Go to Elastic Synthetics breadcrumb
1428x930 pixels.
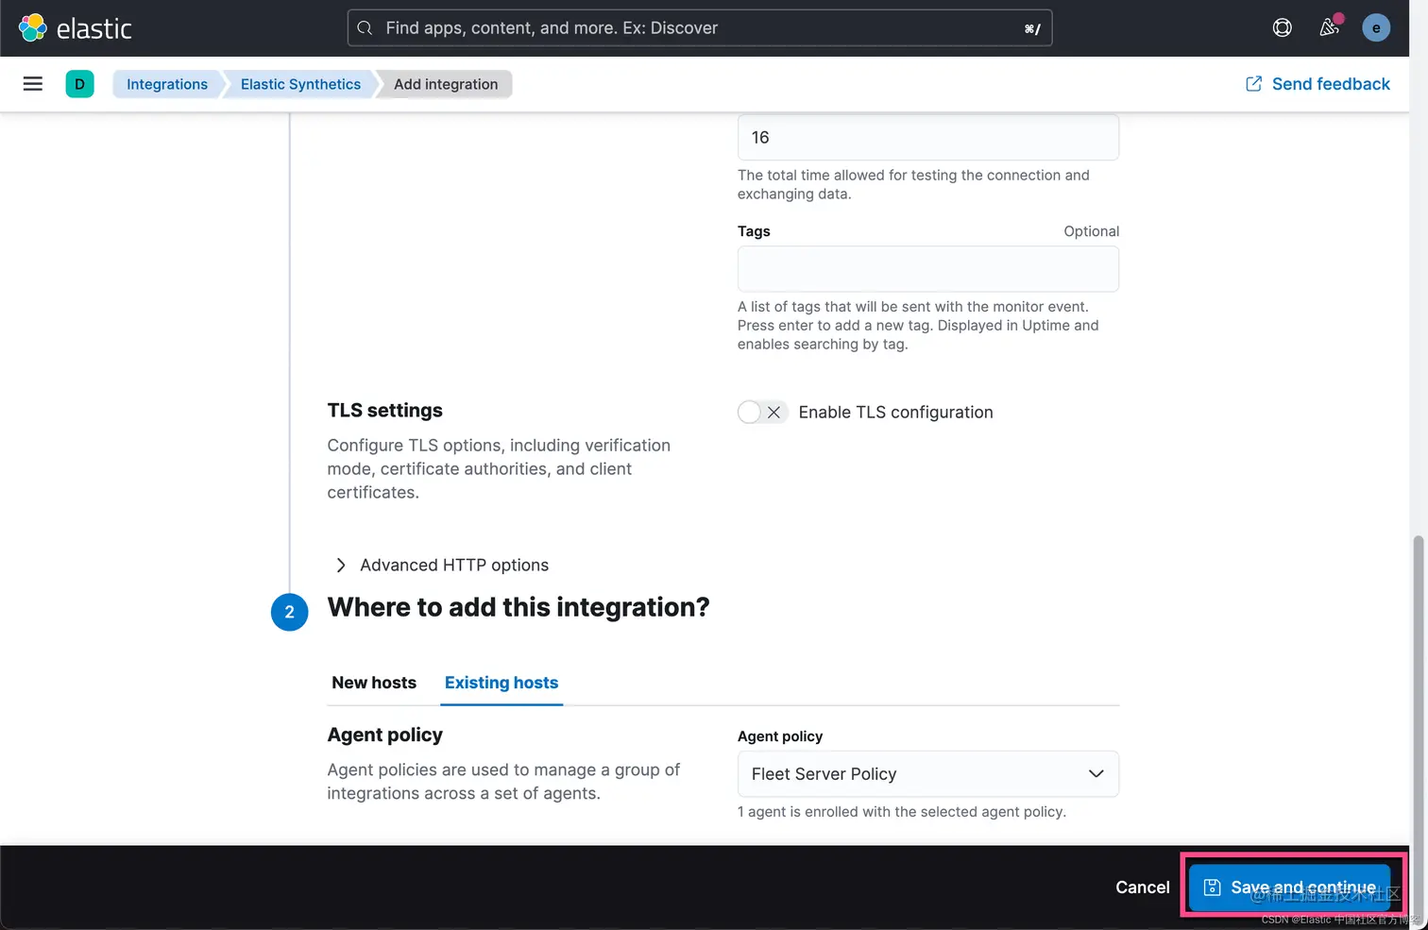[300, 84]
